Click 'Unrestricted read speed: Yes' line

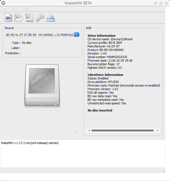(107, 103)
